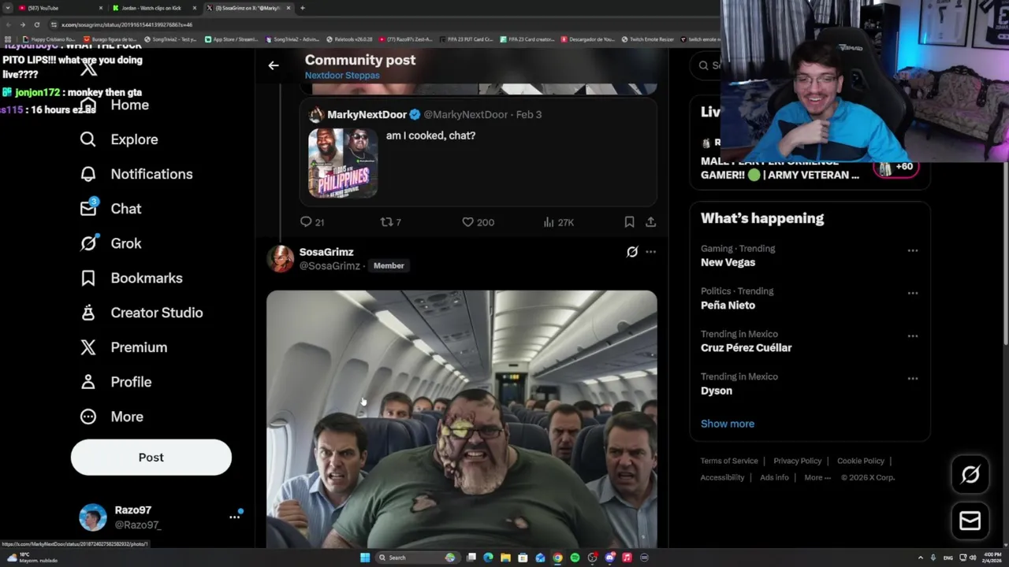This screenshot has width=1009, height=567.
Task: Go back with the Community post arrow
Action: tap(274, 66)
